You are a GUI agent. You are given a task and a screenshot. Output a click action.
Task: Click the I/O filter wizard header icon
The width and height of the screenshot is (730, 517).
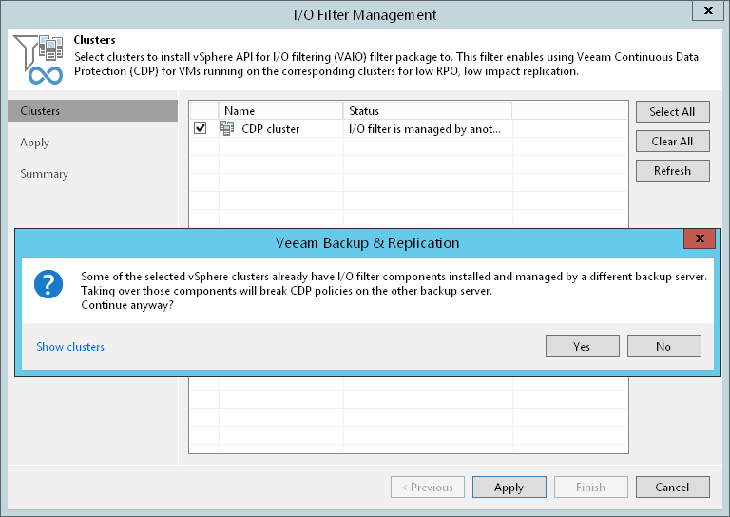38,60
